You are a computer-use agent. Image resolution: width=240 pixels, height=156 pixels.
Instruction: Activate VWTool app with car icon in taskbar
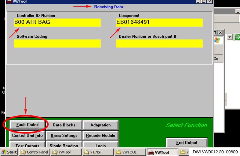(x=162, y=152)
